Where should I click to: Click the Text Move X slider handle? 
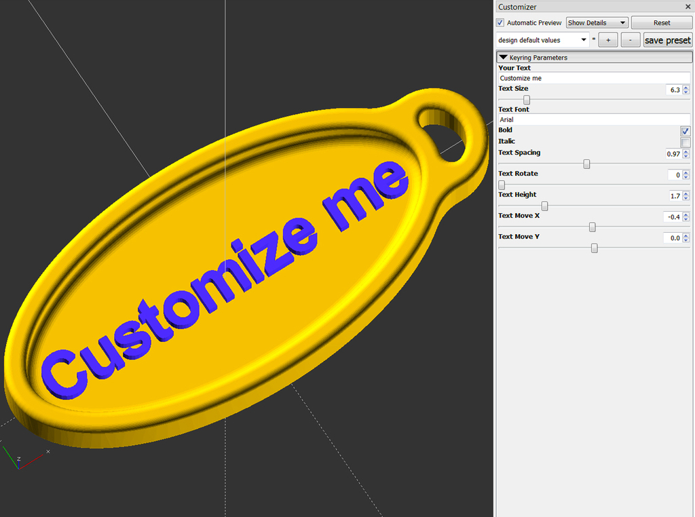[x=593, y=227]
